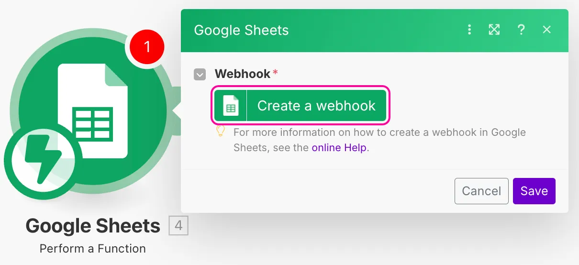Click the Webhook field label

243,74
